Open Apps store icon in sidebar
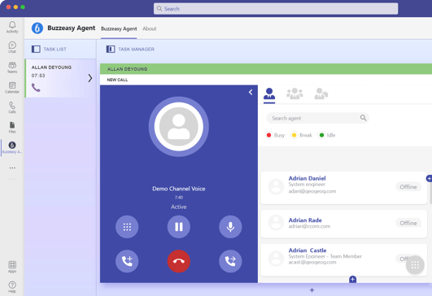Image resolution: width=432 pixels, height=296 pixels. [12, 267]
